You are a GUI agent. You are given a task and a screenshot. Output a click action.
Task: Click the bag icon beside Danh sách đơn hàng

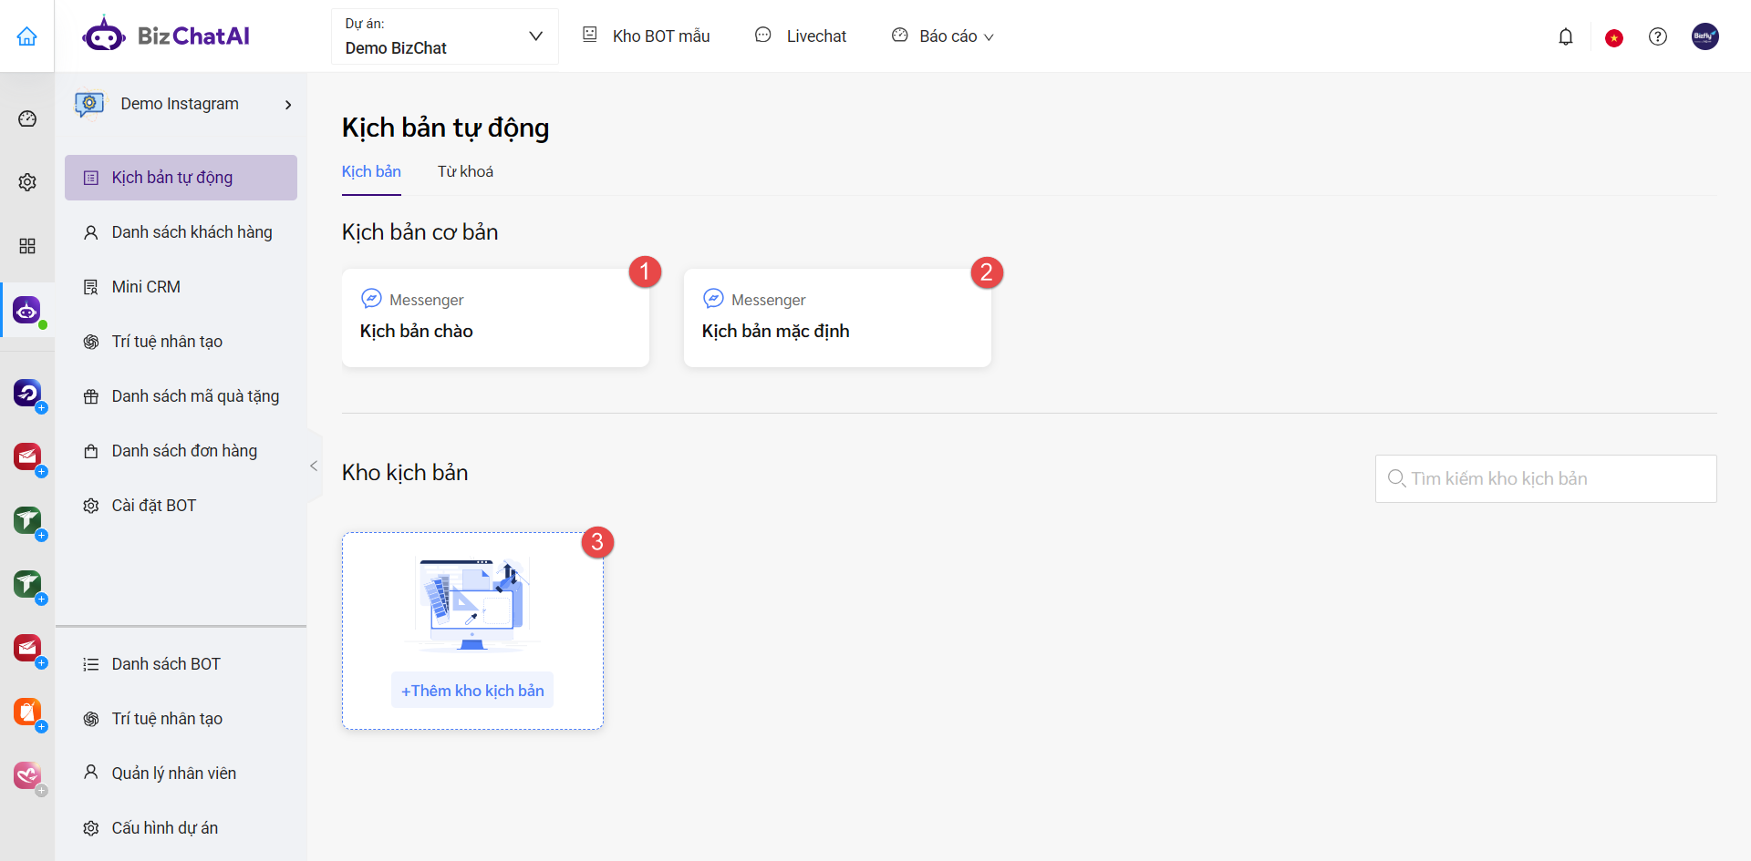91,451
